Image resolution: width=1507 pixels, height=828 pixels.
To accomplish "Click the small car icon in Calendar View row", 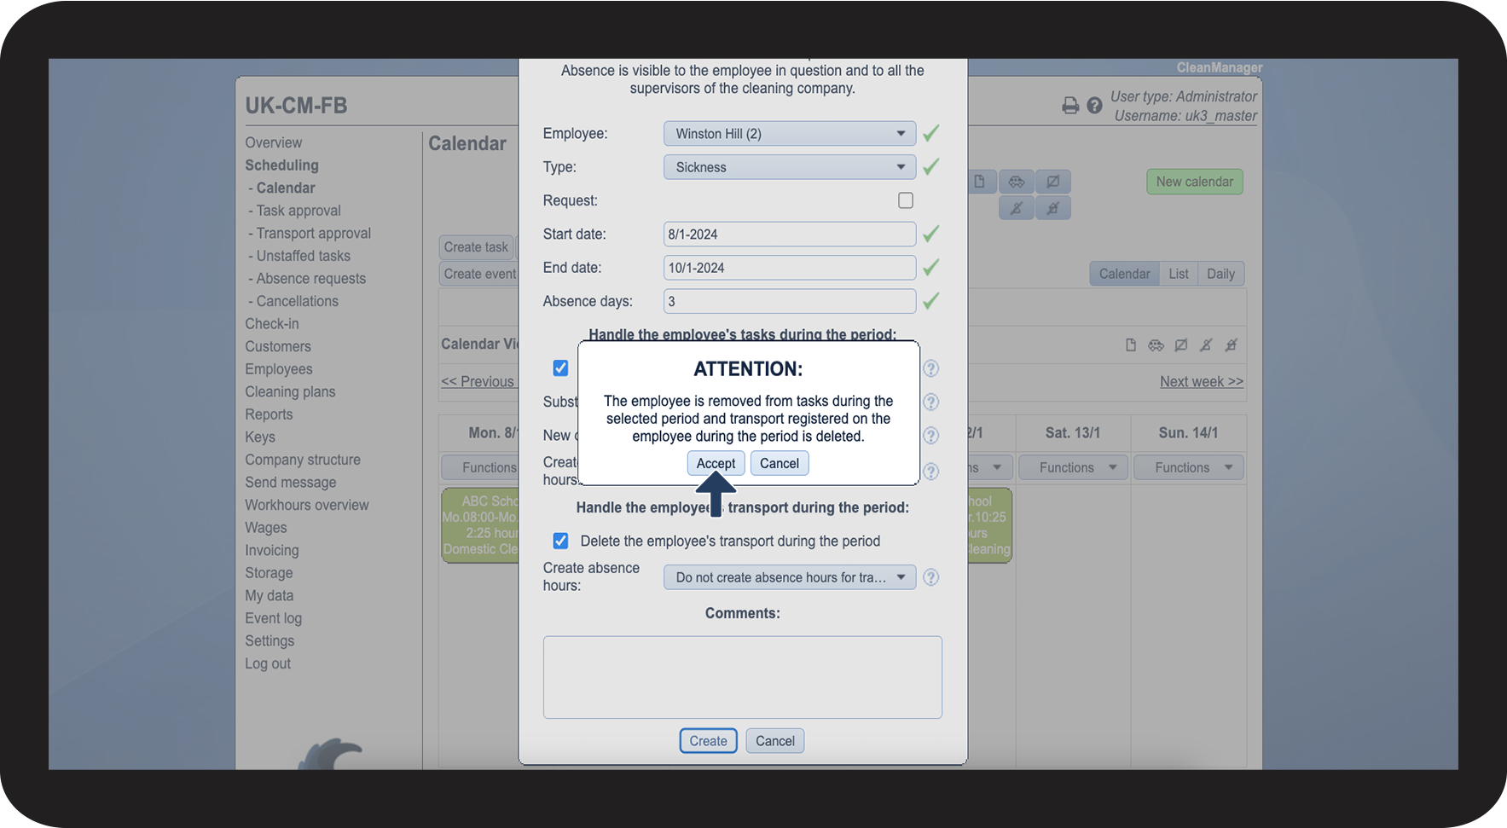I will 1156,345.
